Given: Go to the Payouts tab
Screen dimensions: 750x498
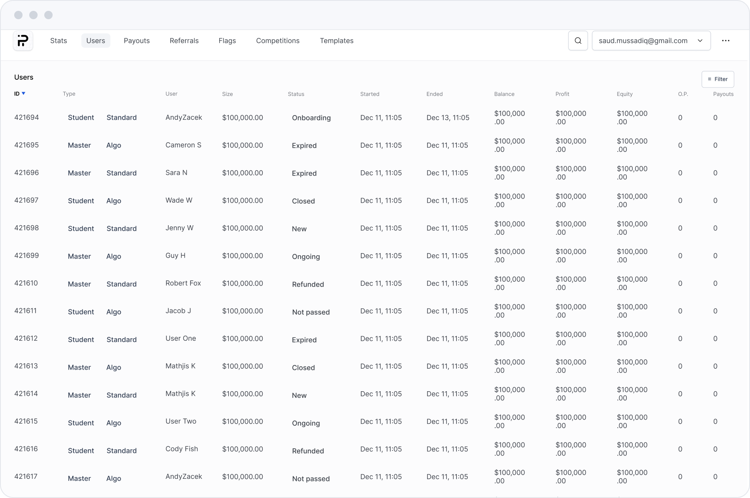Looking at the screenshot, I should tap(137, 41).
